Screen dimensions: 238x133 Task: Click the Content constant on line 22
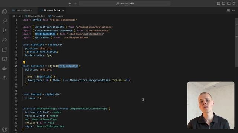pos(36,95)
